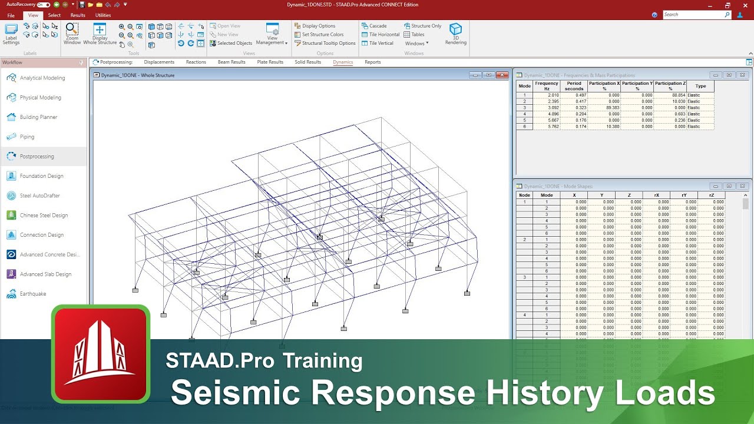The width and height of the screenshot is (754, 424).
Task: Click frequency value 5.762 in mode 6
Action: coord(547,127)
